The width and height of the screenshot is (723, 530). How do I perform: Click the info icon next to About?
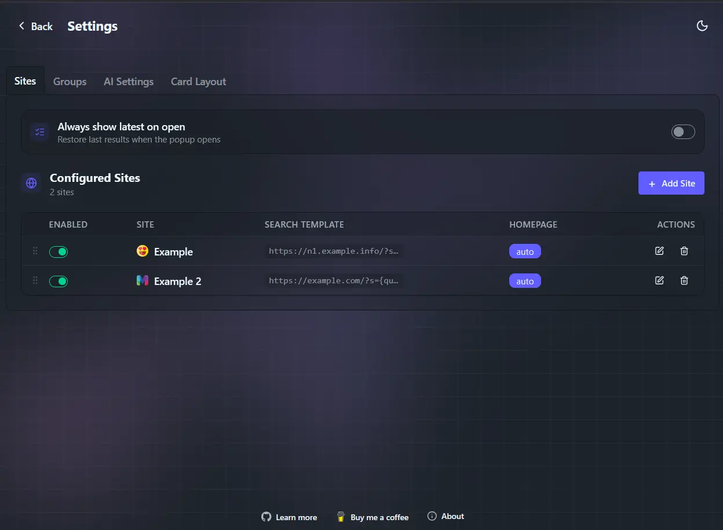tap(432, 516)
